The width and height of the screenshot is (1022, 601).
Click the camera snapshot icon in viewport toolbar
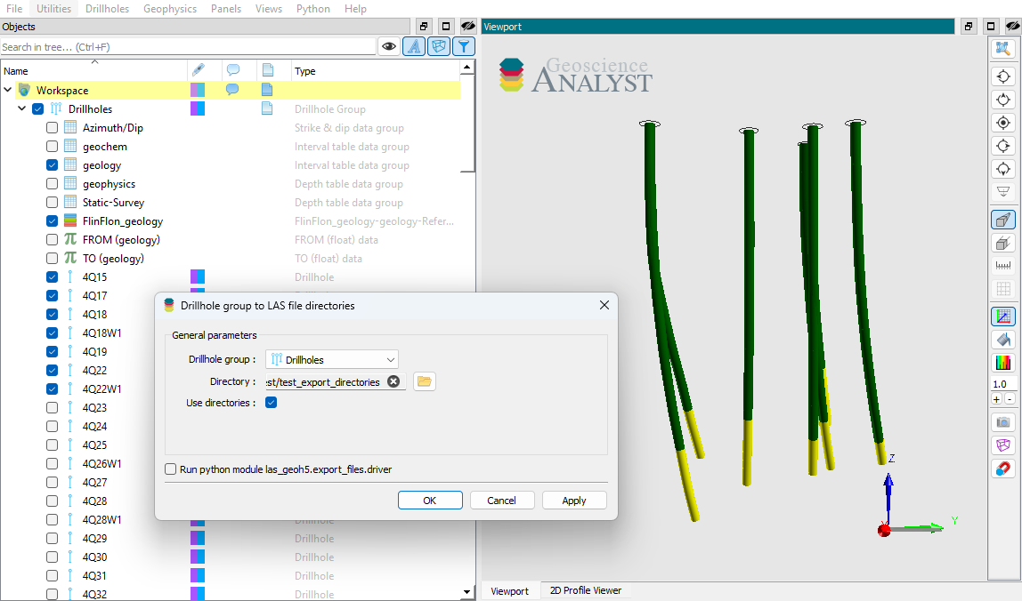pyautogui.click(x=1003, y=422)
